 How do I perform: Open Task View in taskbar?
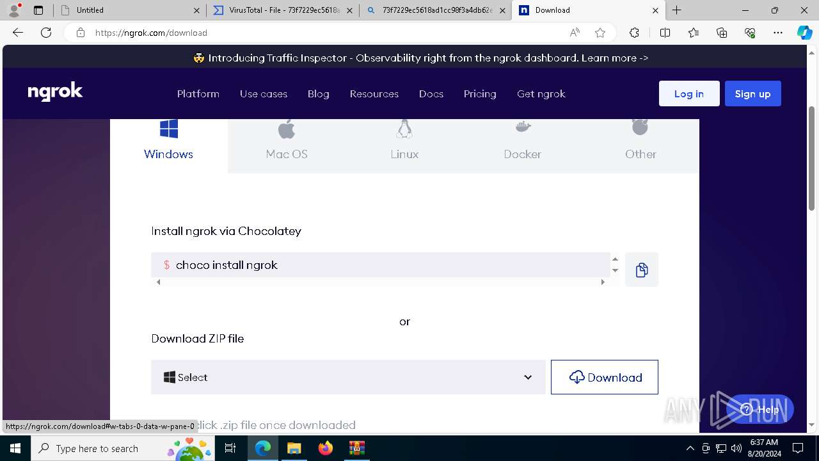tap(230, 448)
